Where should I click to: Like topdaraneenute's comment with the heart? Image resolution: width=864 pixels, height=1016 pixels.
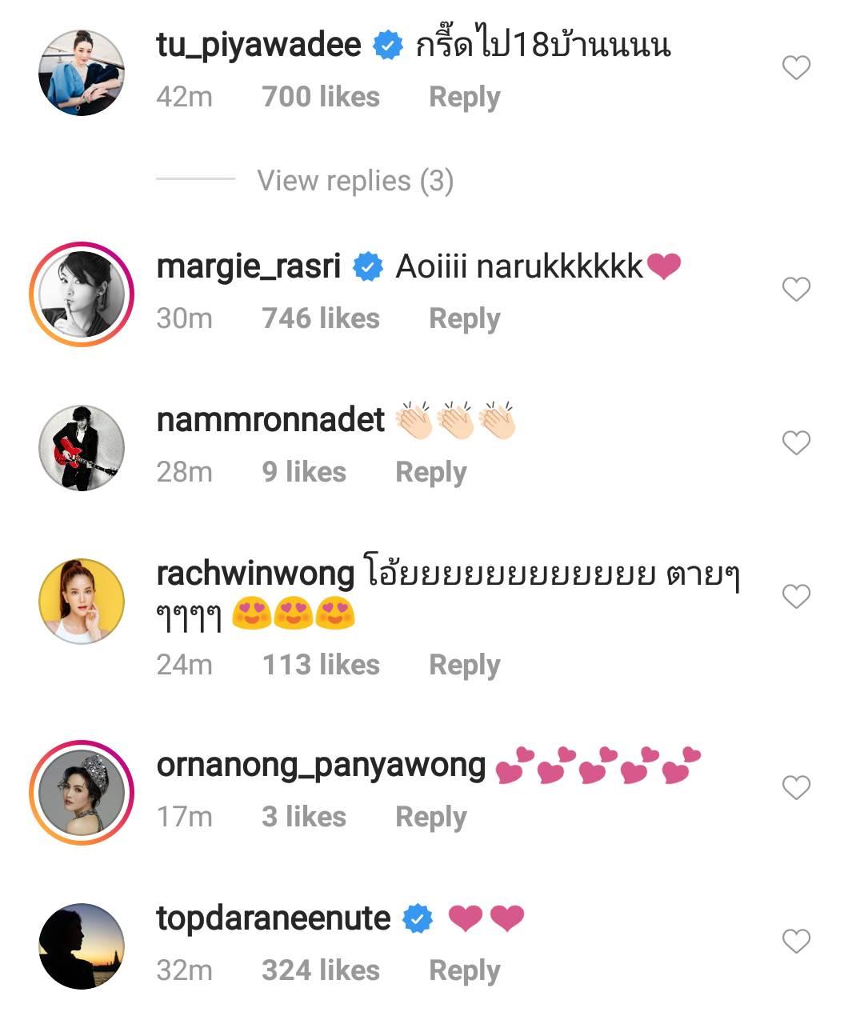point(796,941)
